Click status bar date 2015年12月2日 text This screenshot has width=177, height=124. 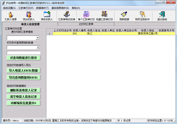pyautogui.click(x=43, y=121)
